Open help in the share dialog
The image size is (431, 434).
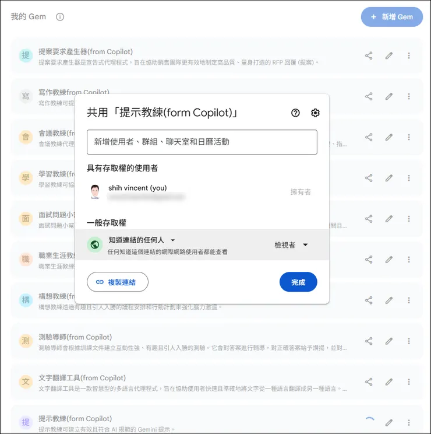point(295,113)
